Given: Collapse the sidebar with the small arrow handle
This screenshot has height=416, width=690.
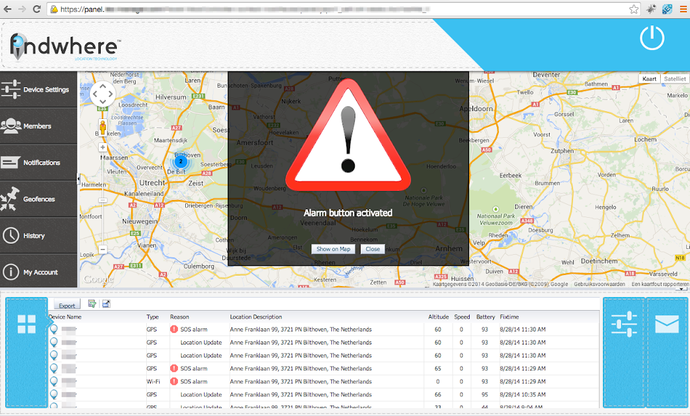Looking at the screenshot, I should point(79,179).
